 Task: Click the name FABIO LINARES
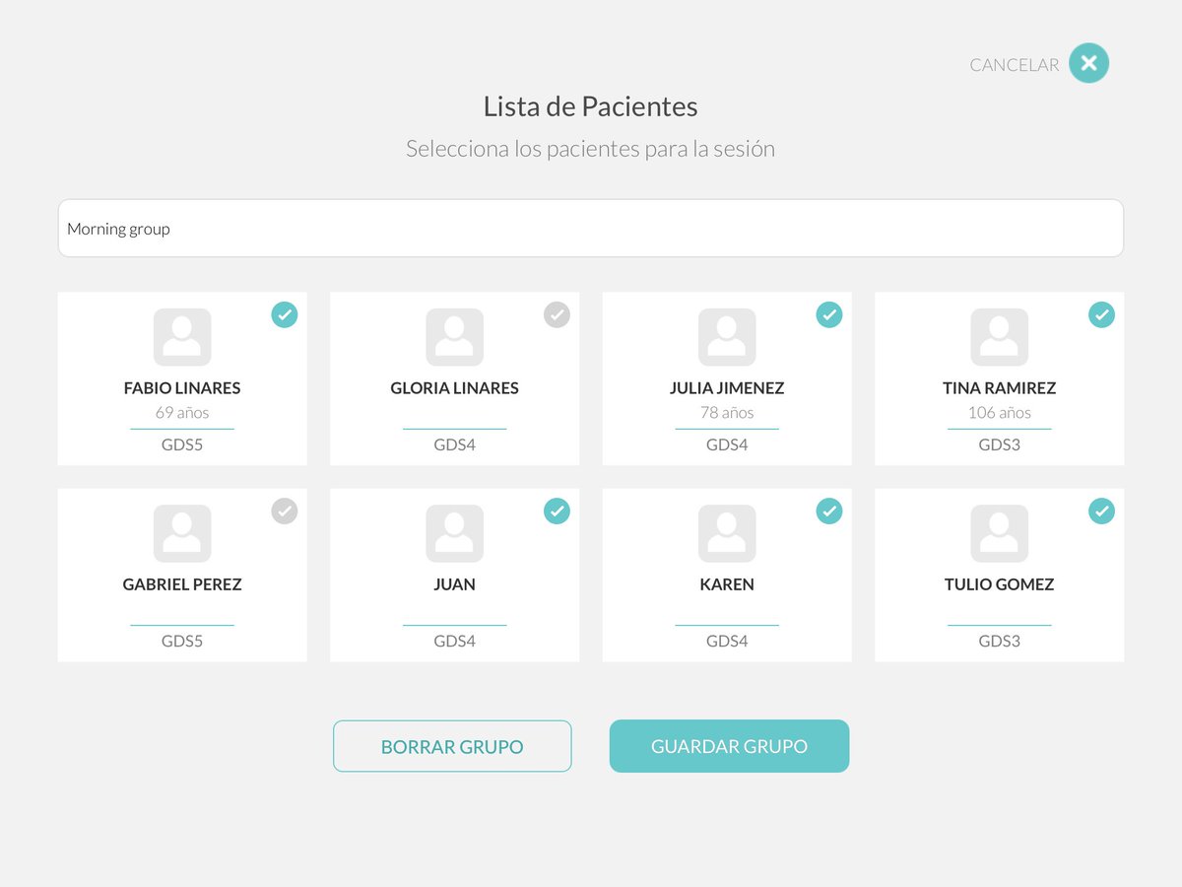[x=182, y=388]
